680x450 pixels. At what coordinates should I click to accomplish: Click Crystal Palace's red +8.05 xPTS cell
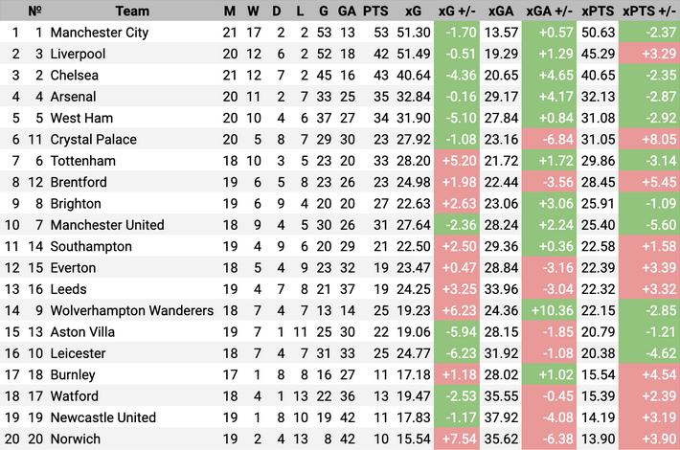[x=648, y=139]
